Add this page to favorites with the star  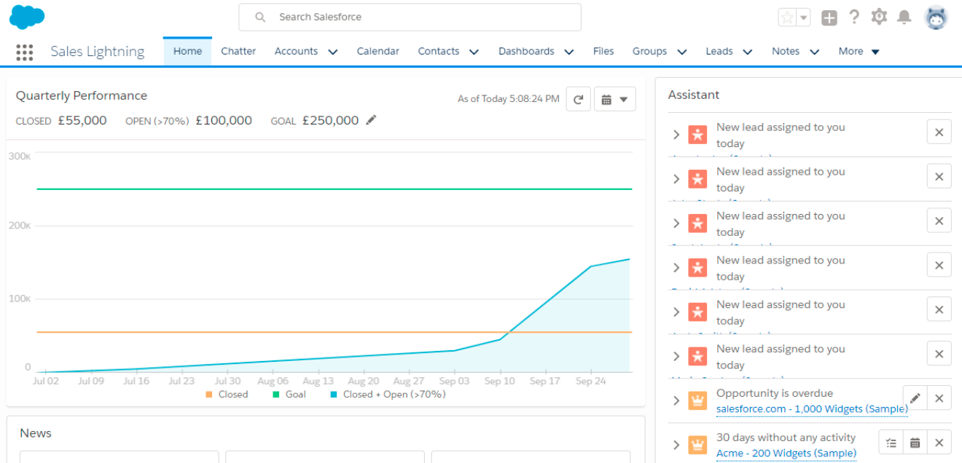coord(787,17)
